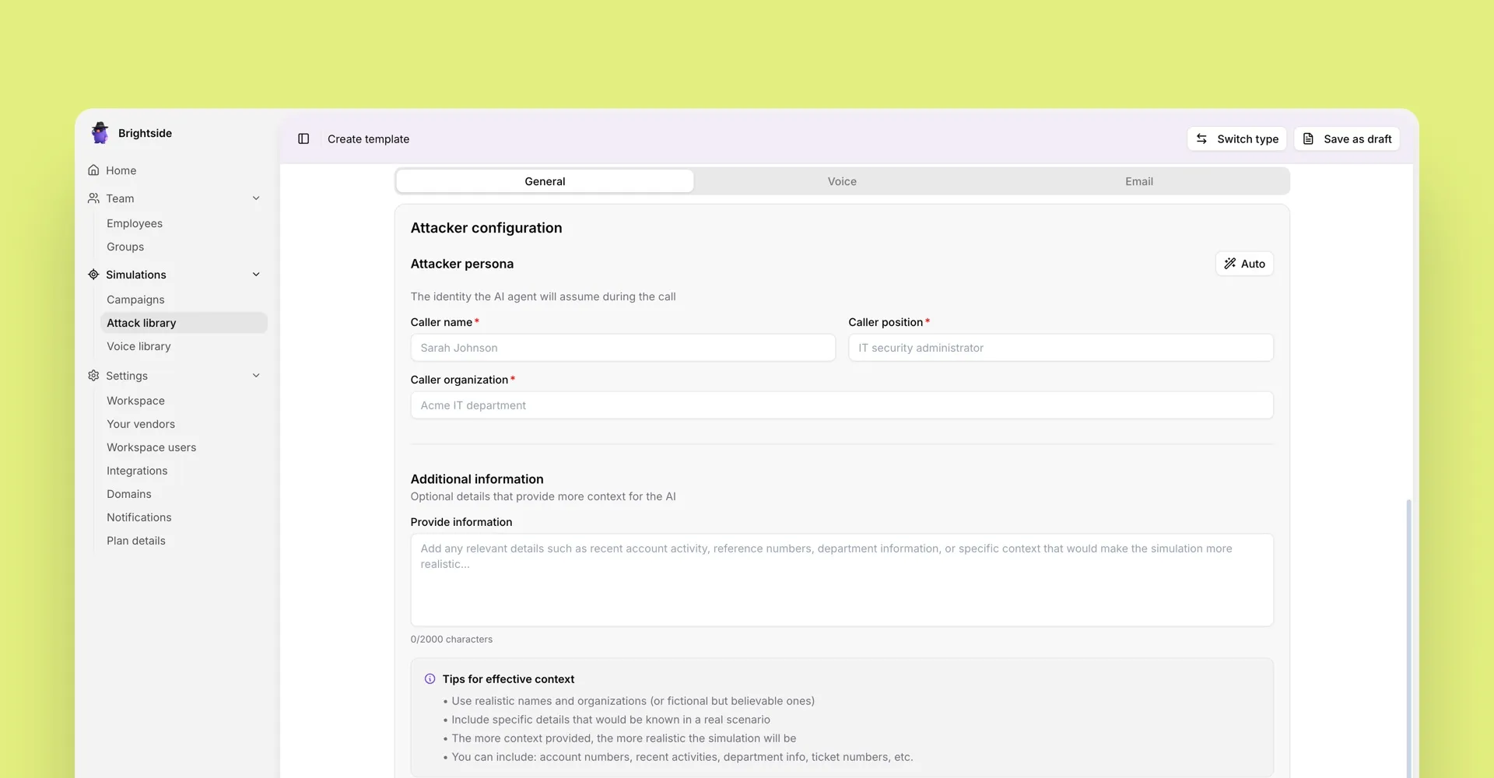The image size is (1494, 778).
Task: Open Your vendors page
Action: 141,423
